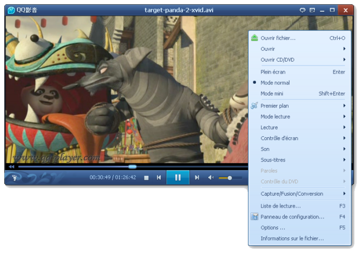Expand the Son submenu

pos(299,149)
